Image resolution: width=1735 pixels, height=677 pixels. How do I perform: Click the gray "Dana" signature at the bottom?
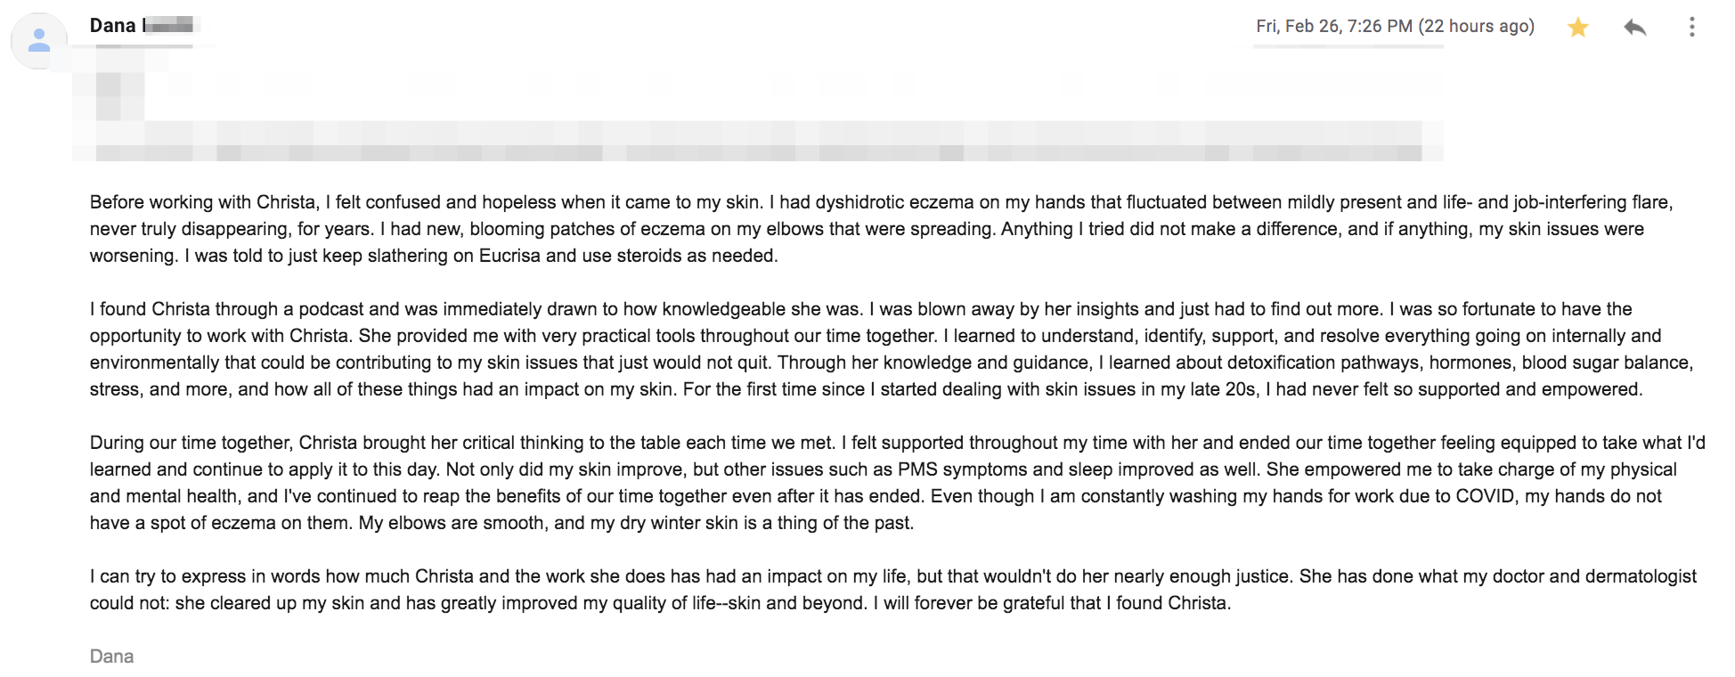pos(111,657)
